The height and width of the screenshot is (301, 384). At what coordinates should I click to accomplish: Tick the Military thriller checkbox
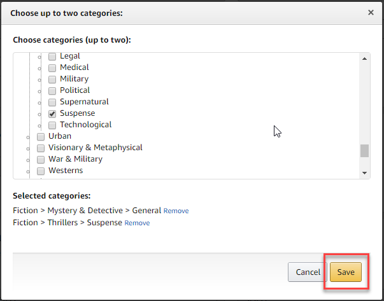(52, 80)
